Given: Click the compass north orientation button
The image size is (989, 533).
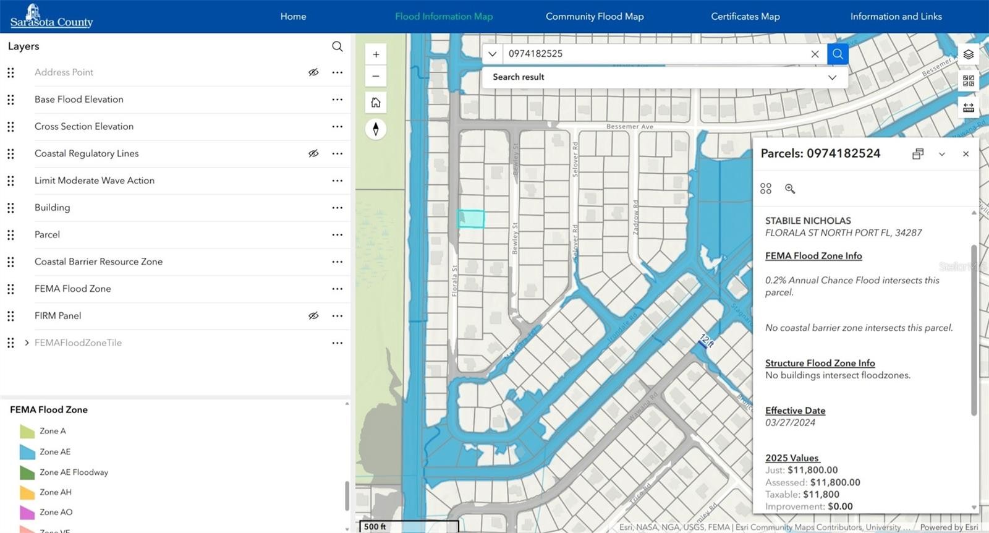Looking at the screenshot, I should coord(376,129).
